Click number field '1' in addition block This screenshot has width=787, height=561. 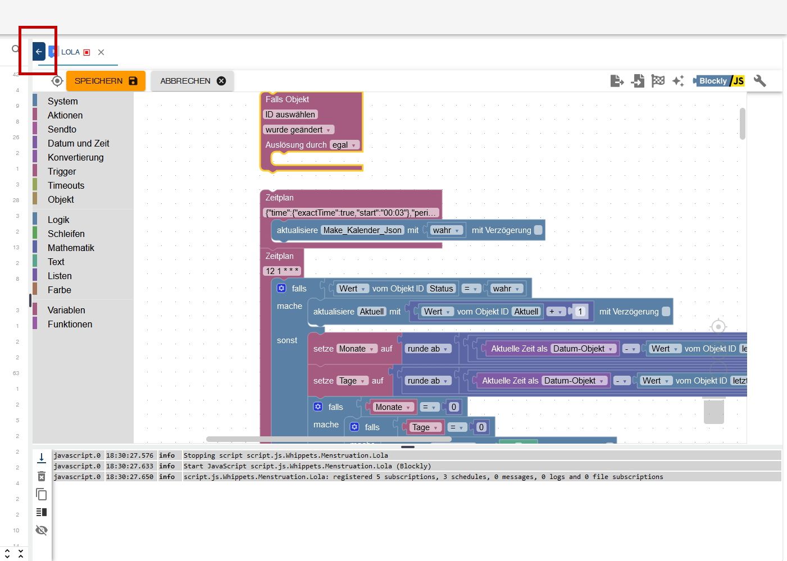tap(580, 312)
